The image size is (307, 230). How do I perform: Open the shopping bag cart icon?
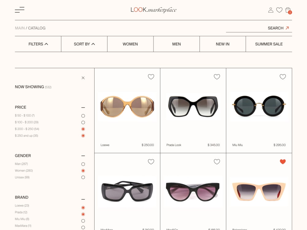tap(288, 10)
